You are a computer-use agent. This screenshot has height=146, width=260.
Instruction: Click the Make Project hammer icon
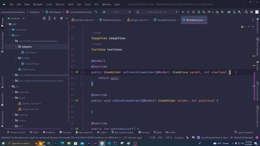96,12
